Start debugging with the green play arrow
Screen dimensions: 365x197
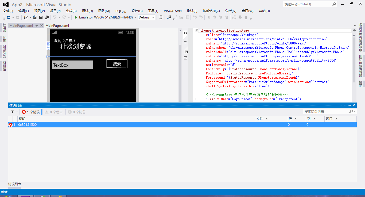(76, 17)
